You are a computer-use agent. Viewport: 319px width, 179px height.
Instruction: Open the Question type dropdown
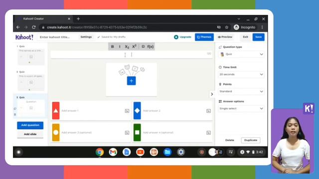pos(241,54)
